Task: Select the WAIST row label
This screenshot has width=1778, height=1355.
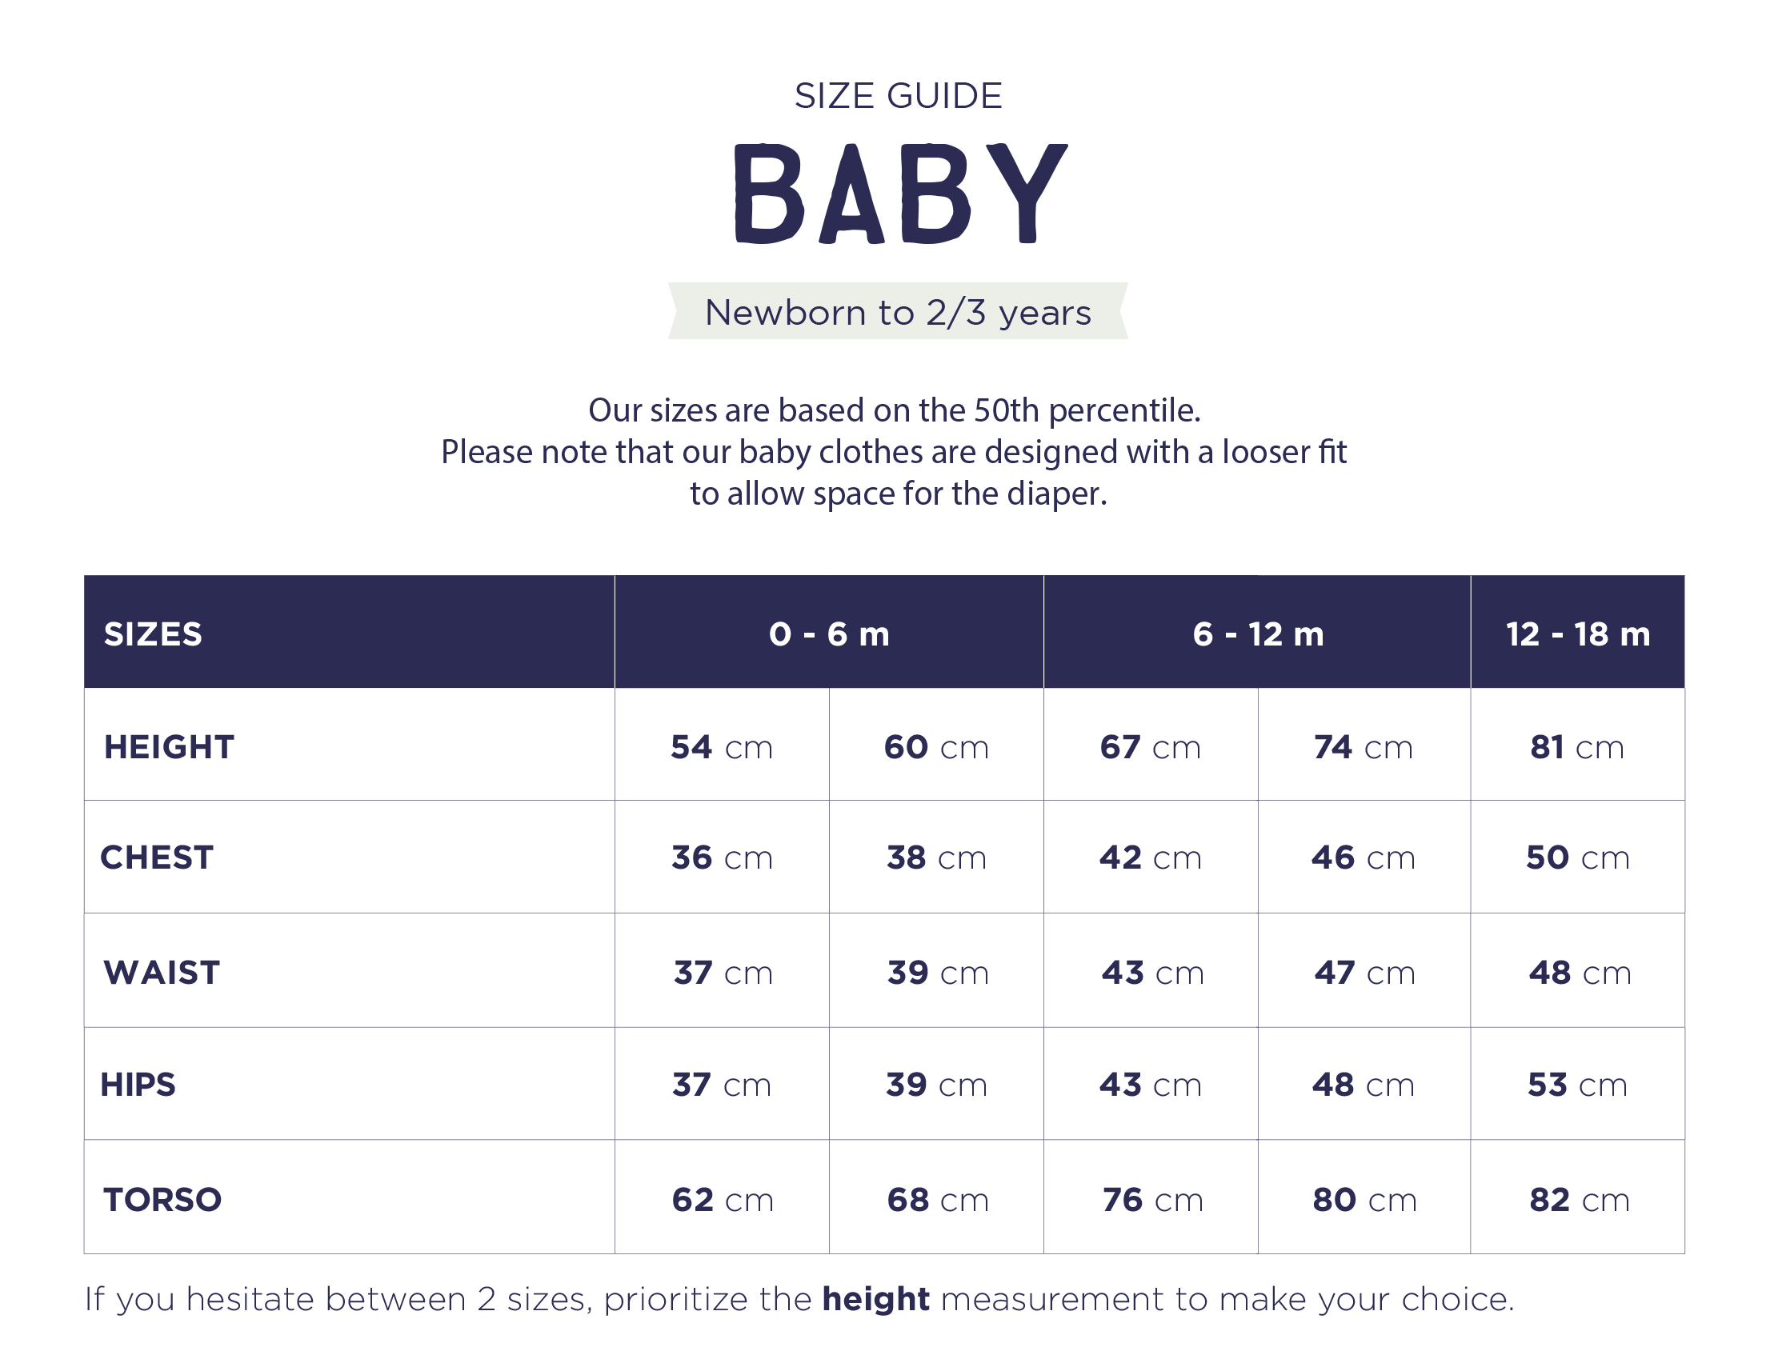Action: coord(162,973)
